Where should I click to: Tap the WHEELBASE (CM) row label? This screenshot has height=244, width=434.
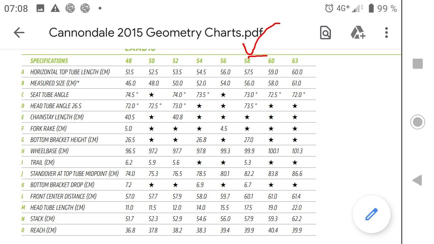tap(50, 151)
